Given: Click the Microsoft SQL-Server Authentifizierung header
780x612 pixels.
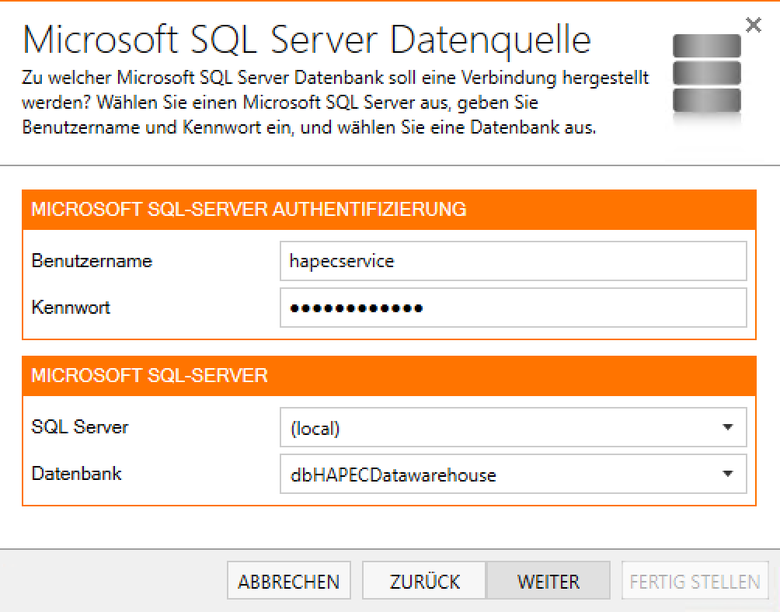Looking at the screenshot, I should pyautogui.click(x=249, y=209).
